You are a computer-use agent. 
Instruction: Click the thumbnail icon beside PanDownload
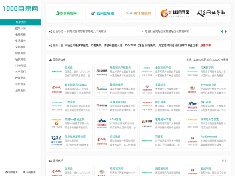(193, 141)
